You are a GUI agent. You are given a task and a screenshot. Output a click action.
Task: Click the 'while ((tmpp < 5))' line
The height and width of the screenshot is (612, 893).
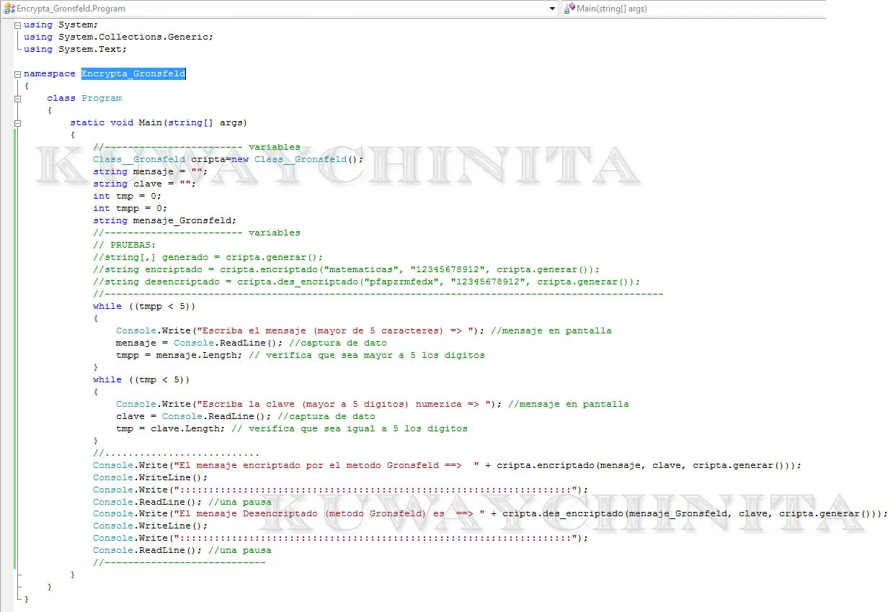[145, 306]
